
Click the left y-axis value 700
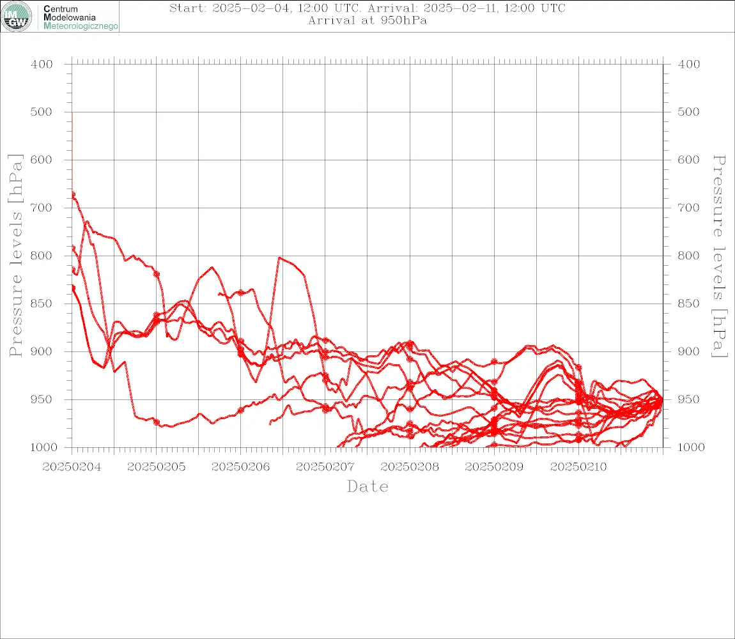[x=42, y=208]
